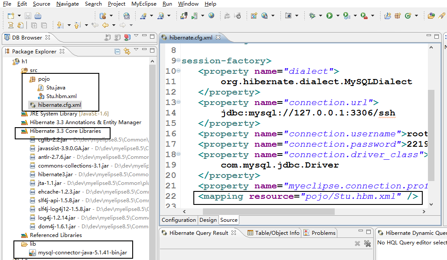Open the Debug icon dropdown arrow
This screenshot has width=447, height=260.
(320, 16)
